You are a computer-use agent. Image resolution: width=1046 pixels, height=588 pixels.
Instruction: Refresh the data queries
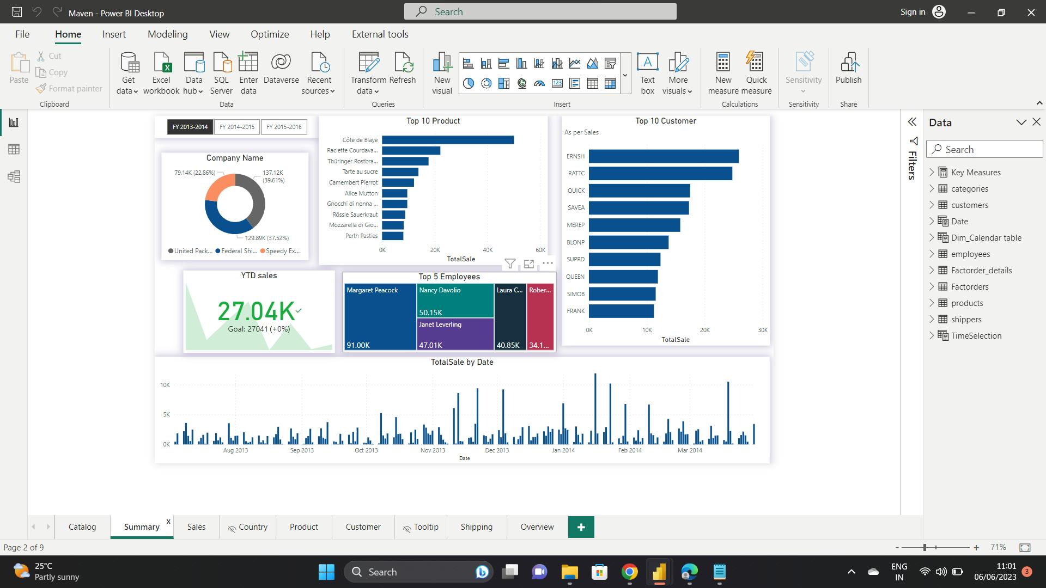[403, 69]
